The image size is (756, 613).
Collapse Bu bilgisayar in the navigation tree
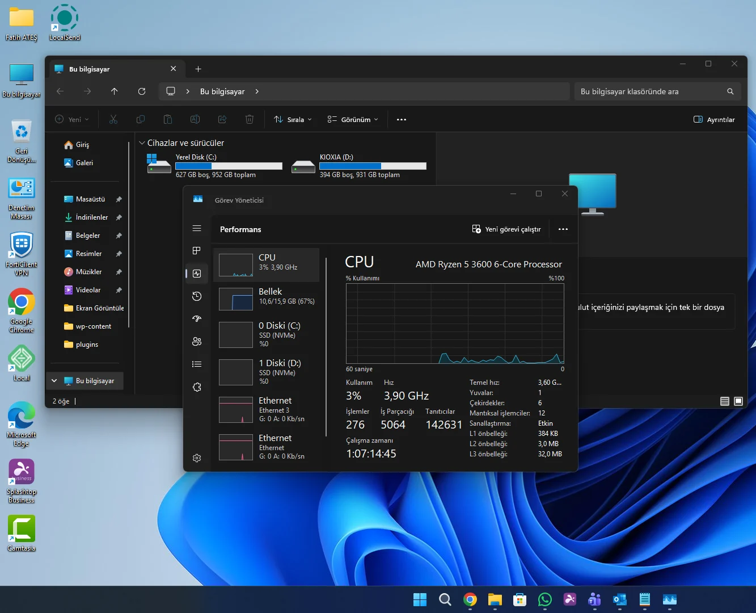click(54, 381)
